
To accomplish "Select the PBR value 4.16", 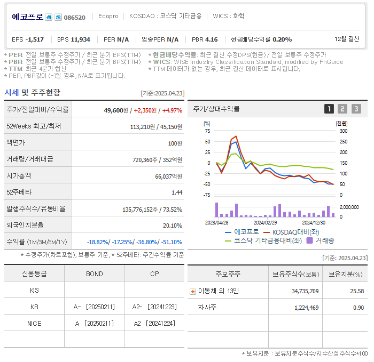I will tap(212, 39).
